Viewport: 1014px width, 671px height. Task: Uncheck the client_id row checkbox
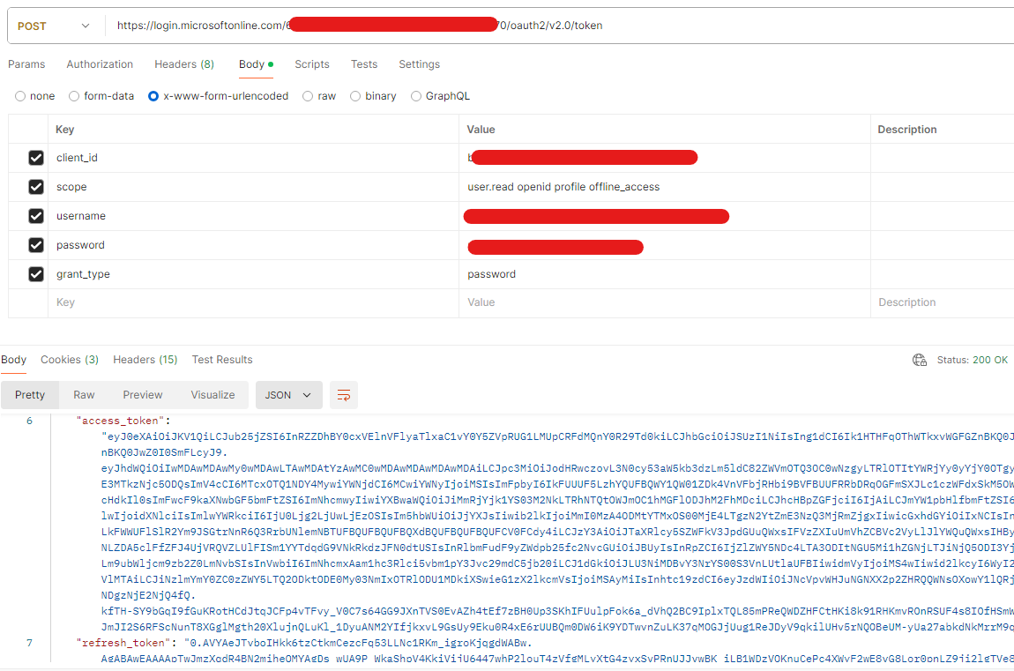[35, 157]
